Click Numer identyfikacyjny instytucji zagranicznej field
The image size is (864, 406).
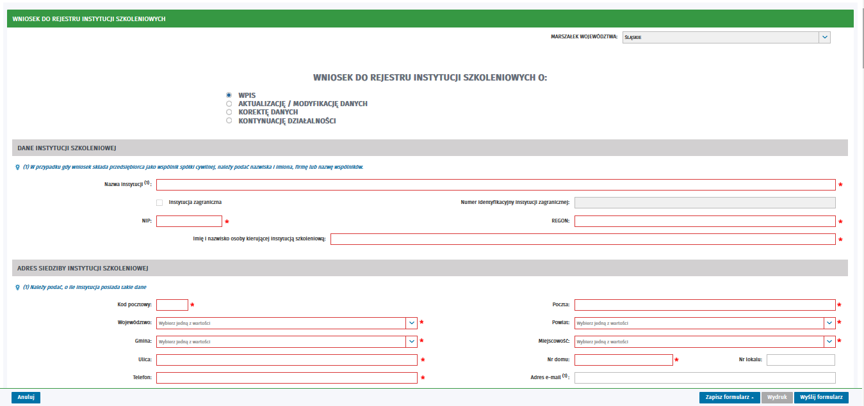click(x=705, y=203)
